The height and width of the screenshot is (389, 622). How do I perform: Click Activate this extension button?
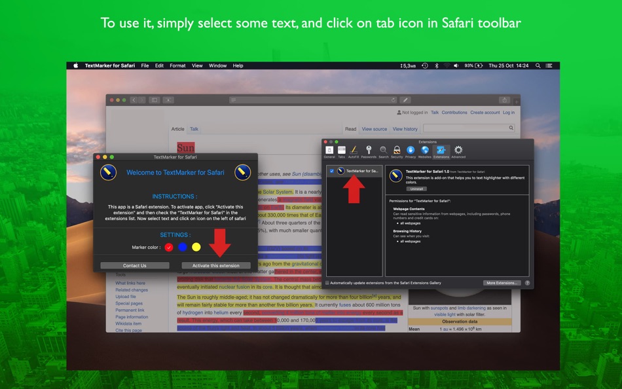216,265
